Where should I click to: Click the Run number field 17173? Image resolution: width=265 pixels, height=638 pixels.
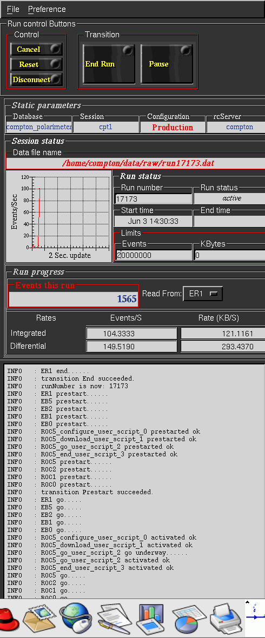(154, 199)
